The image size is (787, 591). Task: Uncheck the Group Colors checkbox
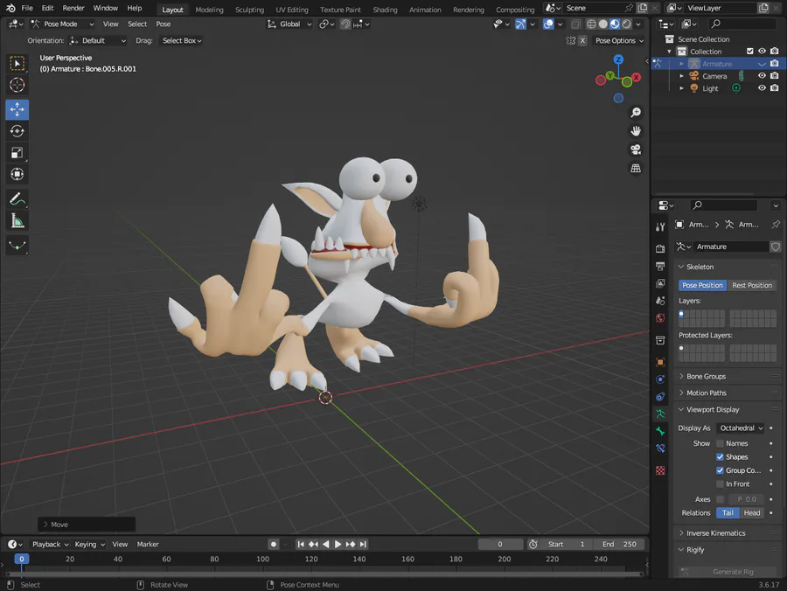tap(720, 470)
